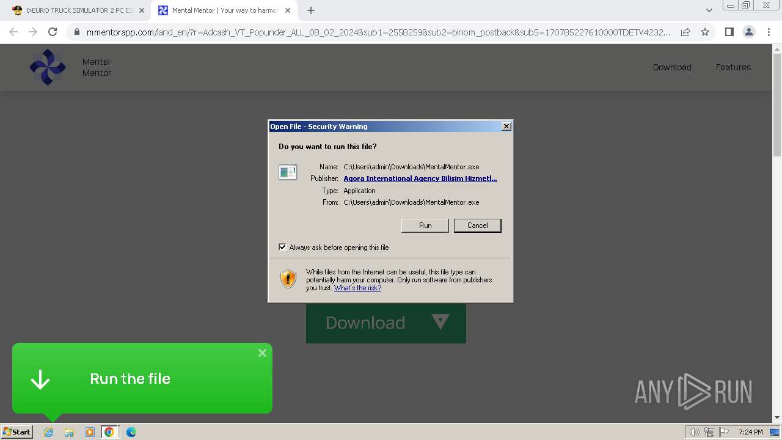The width and height of the screenshot is (782, 440).
Task: Switch to the Euro Truck Simulator 2 tab
Action: (x=79, y=10)
